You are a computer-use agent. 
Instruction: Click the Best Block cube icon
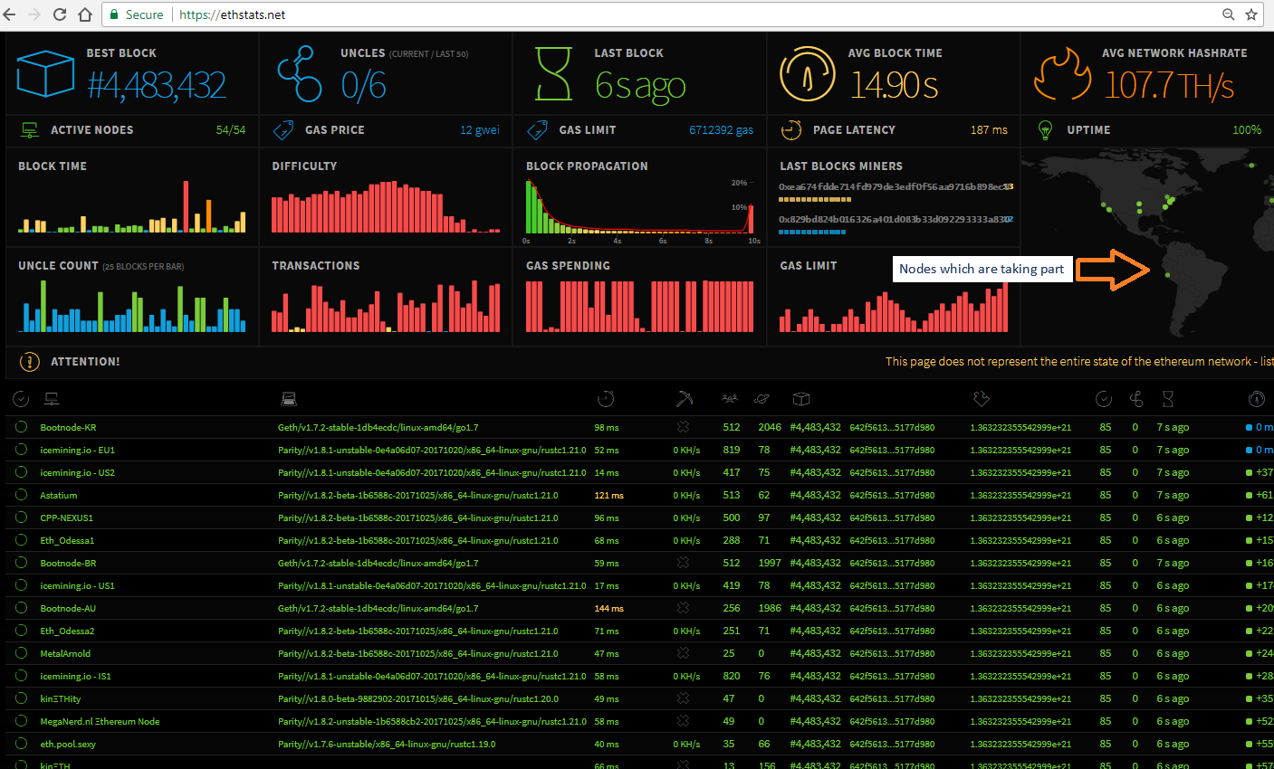pos(45,74)
